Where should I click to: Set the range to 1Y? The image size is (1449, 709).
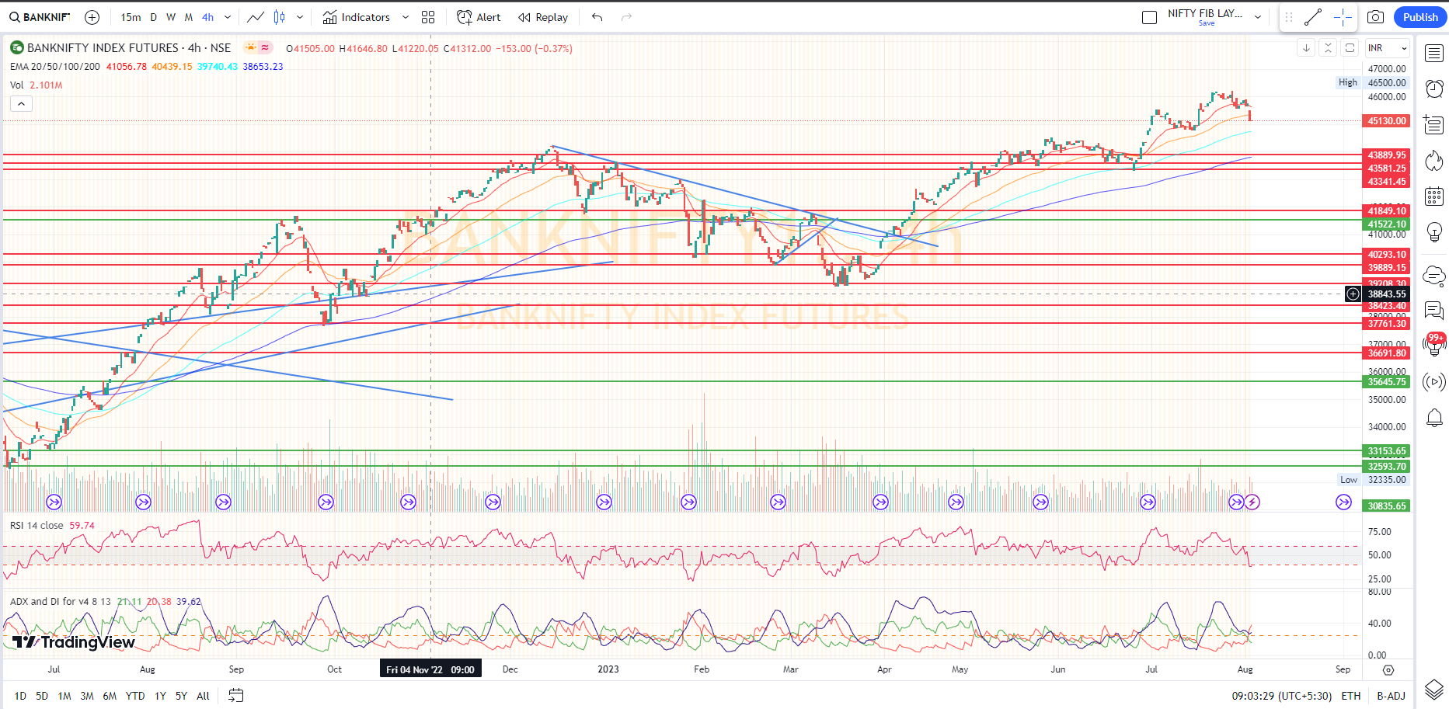[160, 696]
